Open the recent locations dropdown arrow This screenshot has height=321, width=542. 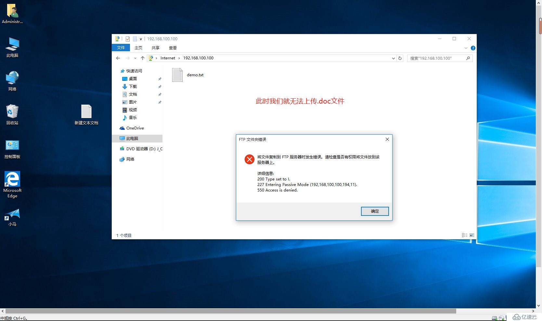pos(135,58)
